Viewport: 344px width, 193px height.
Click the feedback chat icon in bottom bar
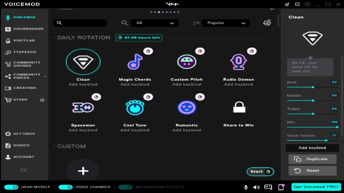(x=268, y=187)
